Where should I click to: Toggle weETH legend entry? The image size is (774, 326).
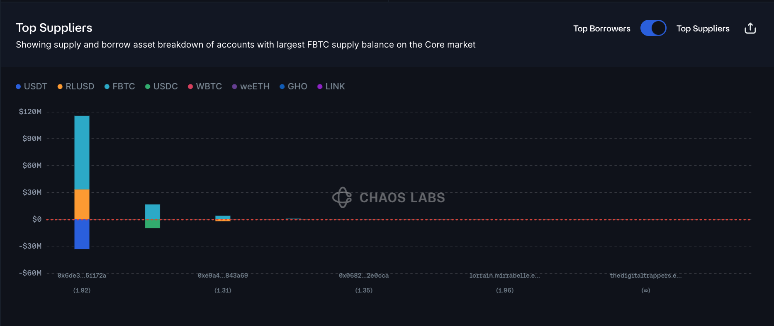click(x=251, y=86)
